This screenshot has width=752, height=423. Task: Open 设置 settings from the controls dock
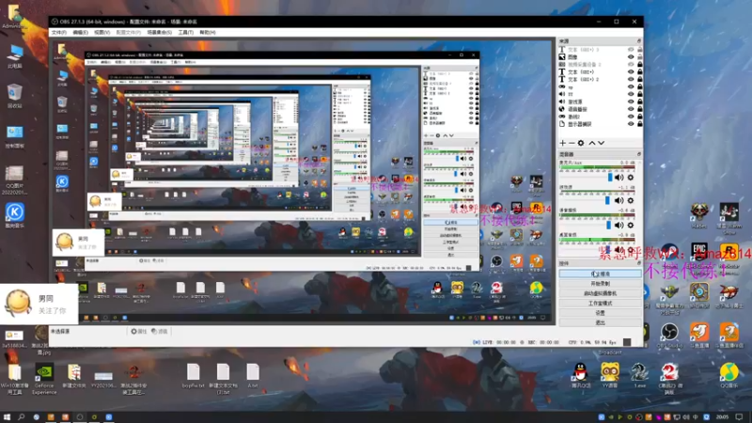coord(600,313)
